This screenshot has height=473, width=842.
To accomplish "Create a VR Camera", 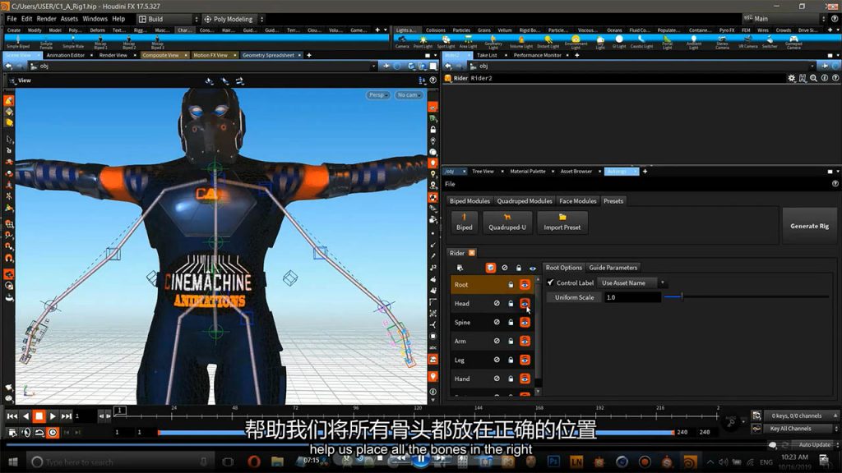I will (x=748, y=43).
